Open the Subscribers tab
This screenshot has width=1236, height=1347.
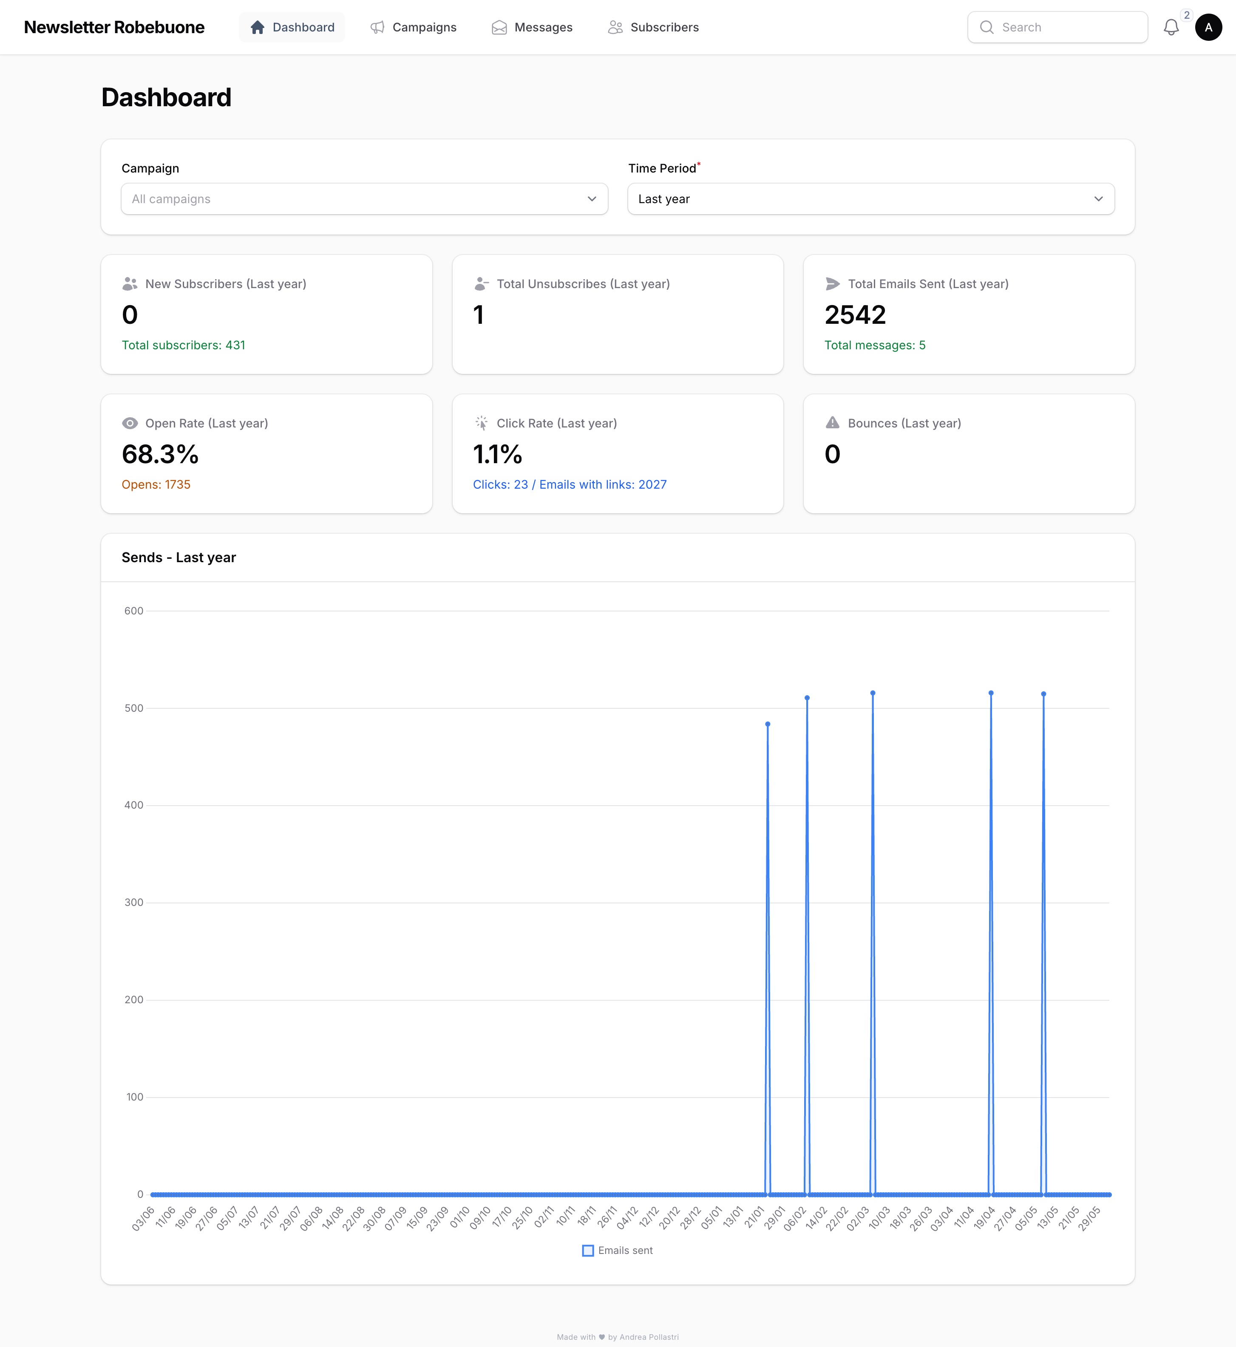click(x=653, y=28)
